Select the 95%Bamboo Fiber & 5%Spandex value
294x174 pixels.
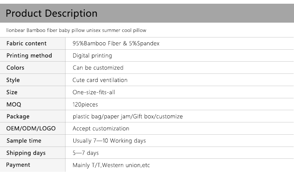tap(116, 43)
